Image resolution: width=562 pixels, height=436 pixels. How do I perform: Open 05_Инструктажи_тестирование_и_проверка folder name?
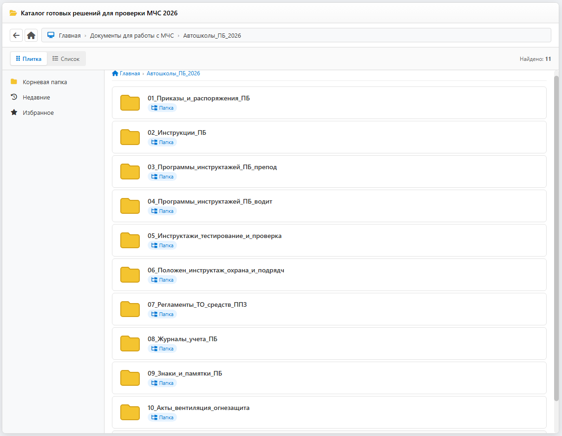click(x=215, y=236)
